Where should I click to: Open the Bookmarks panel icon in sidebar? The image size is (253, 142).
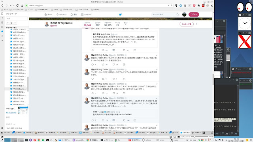pos(2,14)
